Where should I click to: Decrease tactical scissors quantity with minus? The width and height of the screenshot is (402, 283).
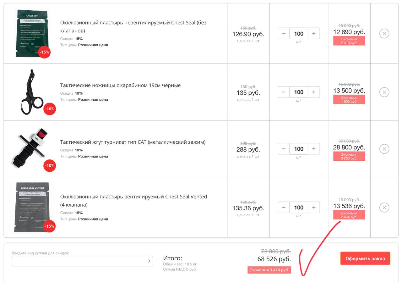[x=284, y=92]
